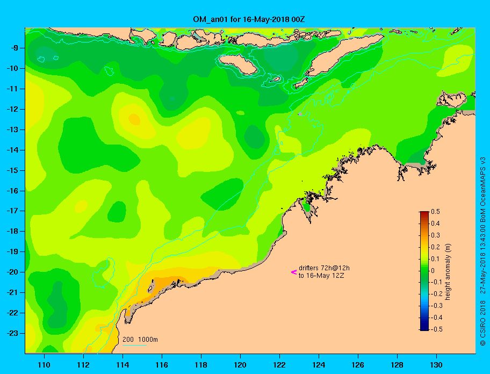Click latitude axis label "-9"
This screenshot has width=490, height=374.
pos(15,48)
